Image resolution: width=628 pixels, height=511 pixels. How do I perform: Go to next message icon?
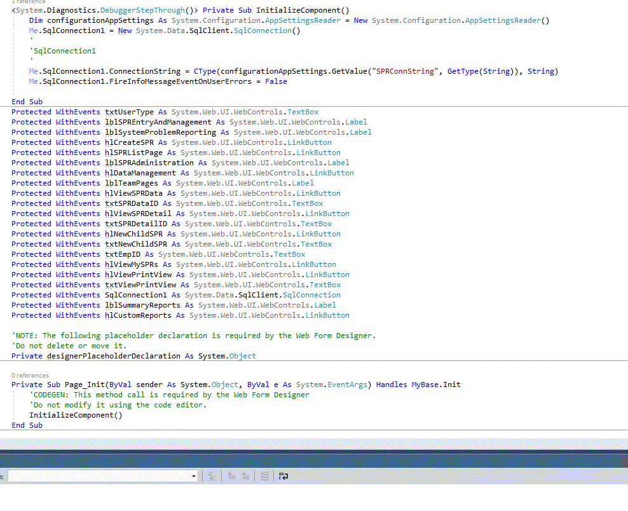pyautogui.click(x=245, y=476)
